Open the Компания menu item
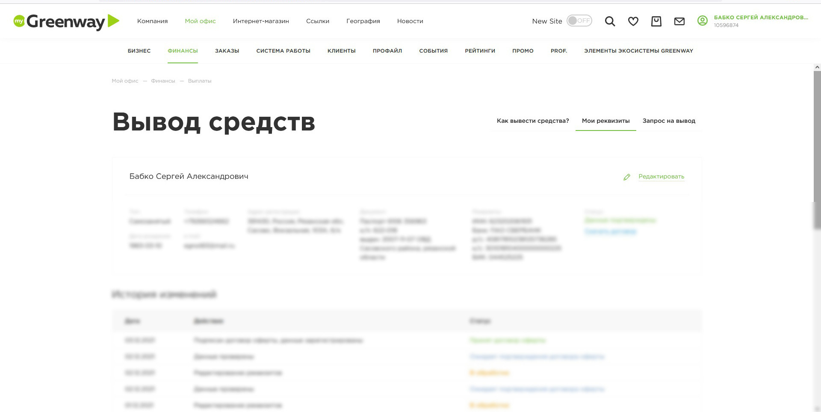 pyautogui.click(x=152, y=21)
